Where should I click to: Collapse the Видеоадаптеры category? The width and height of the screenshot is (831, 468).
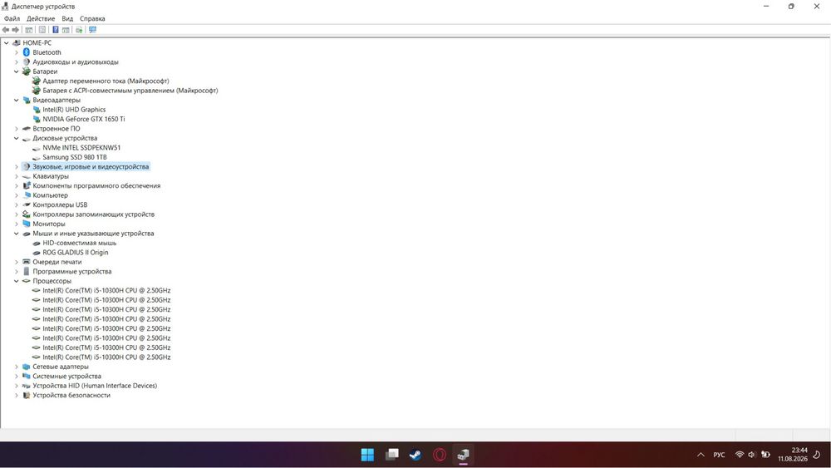tap(17, 101)
